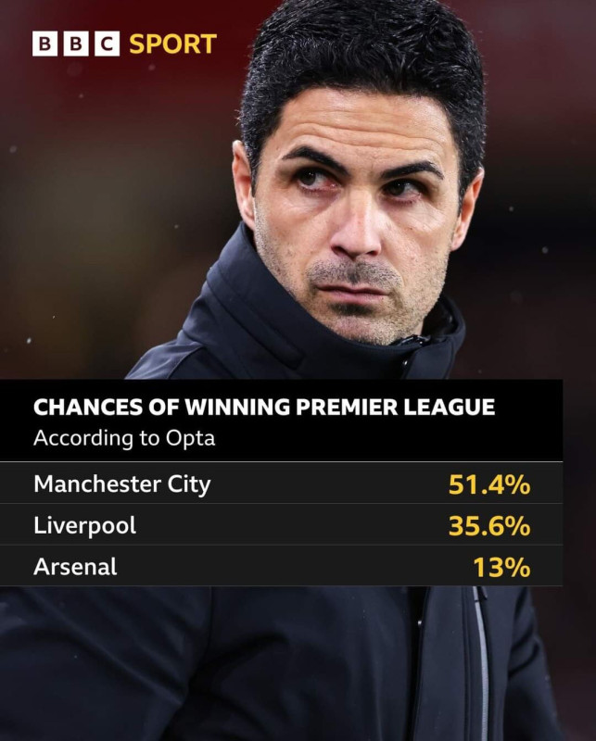This screenshot has width=596, height=741.
Task: Select the Chances of Winning Premier League heading
Action: [264, 407]
